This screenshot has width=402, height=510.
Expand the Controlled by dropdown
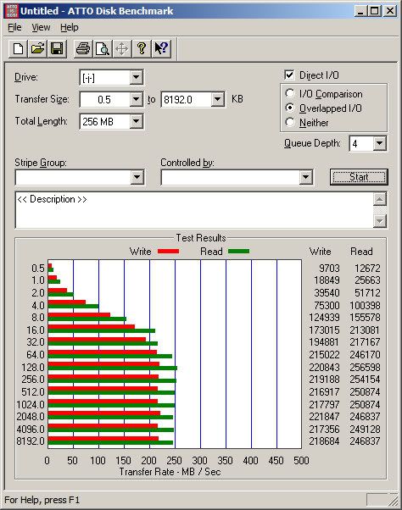pyautogui.click(x=305, y=177)
